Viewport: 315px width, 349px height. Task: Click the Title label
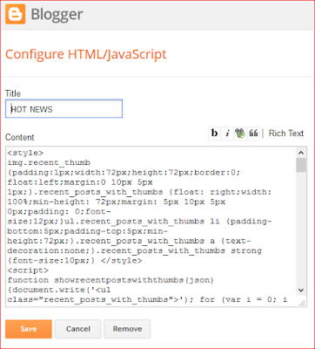click(13, 93)
